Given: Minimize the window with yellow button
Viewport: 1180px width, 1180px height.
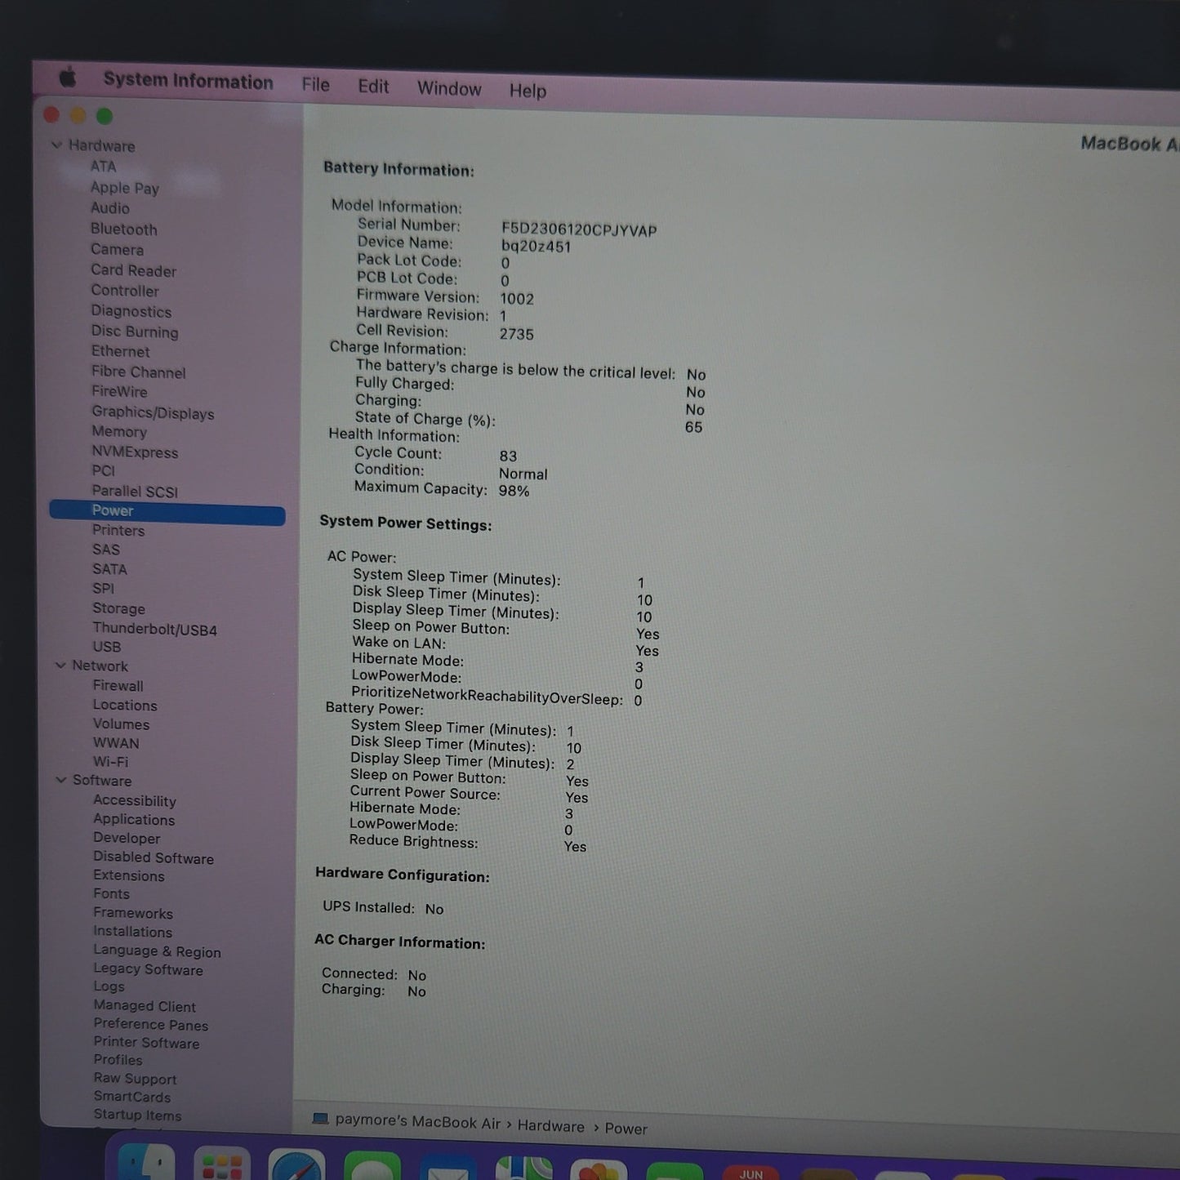Looking at the screenshot, I should (x=78, y=116).
